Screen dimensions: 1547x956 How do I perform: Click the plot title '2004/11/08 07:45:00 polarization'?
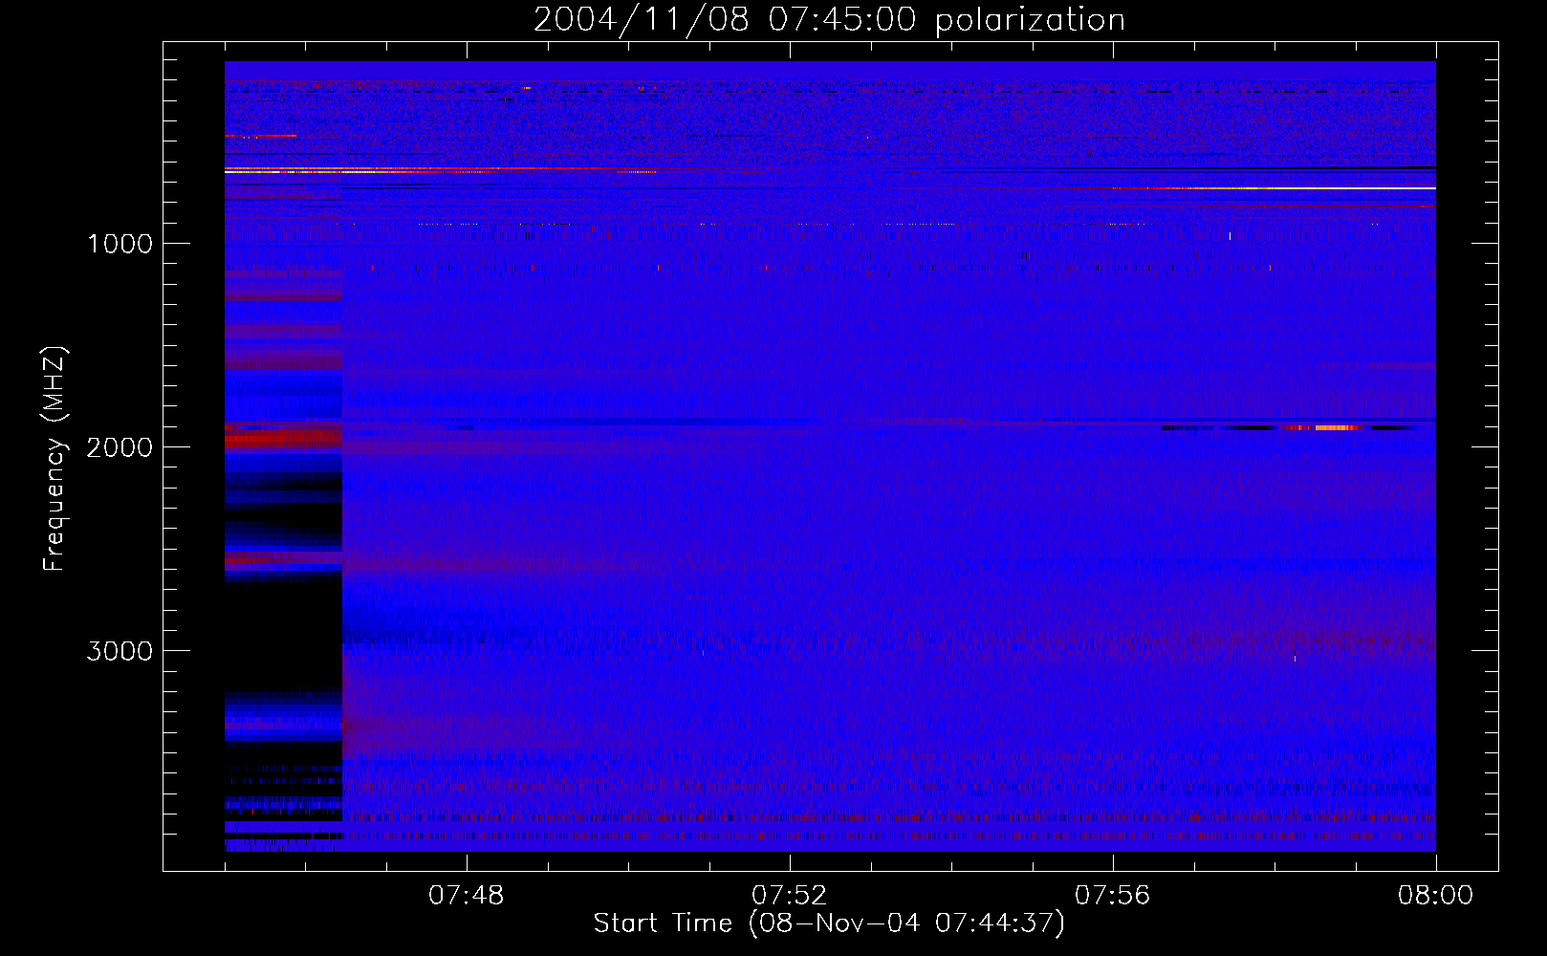coord(829,20)
